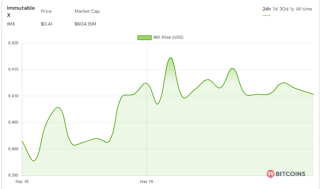This screenshot has width=323, height=189.
Task: Click the $0.41 price value
Action: pos(47,24)
